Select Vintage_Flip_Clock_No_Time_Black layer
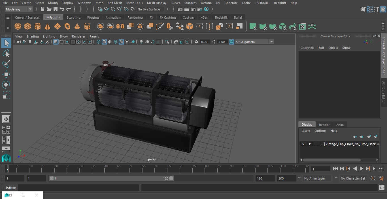 coord(352,144)
